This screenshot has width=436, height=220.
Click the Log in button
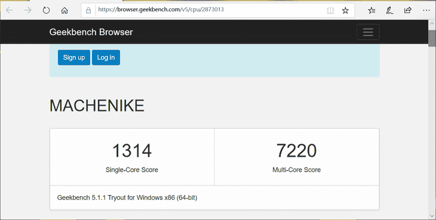(x=106, y=57)
